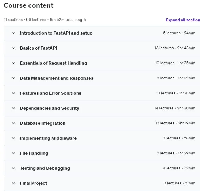Click the 14 lectures 2hr 20min label

click(x=175, y=108)
